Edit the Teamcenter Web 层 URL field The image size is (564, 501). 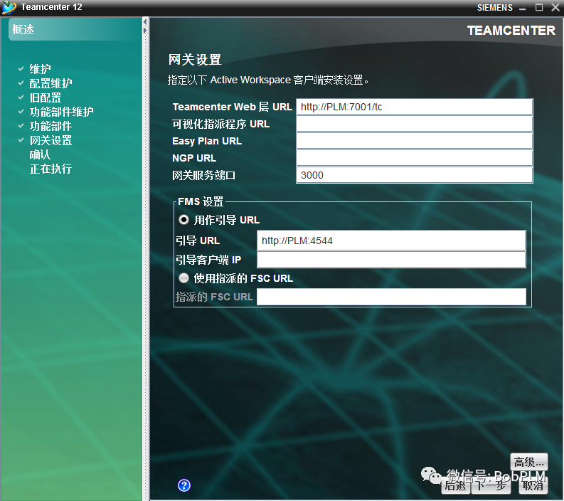pos(414,107)
